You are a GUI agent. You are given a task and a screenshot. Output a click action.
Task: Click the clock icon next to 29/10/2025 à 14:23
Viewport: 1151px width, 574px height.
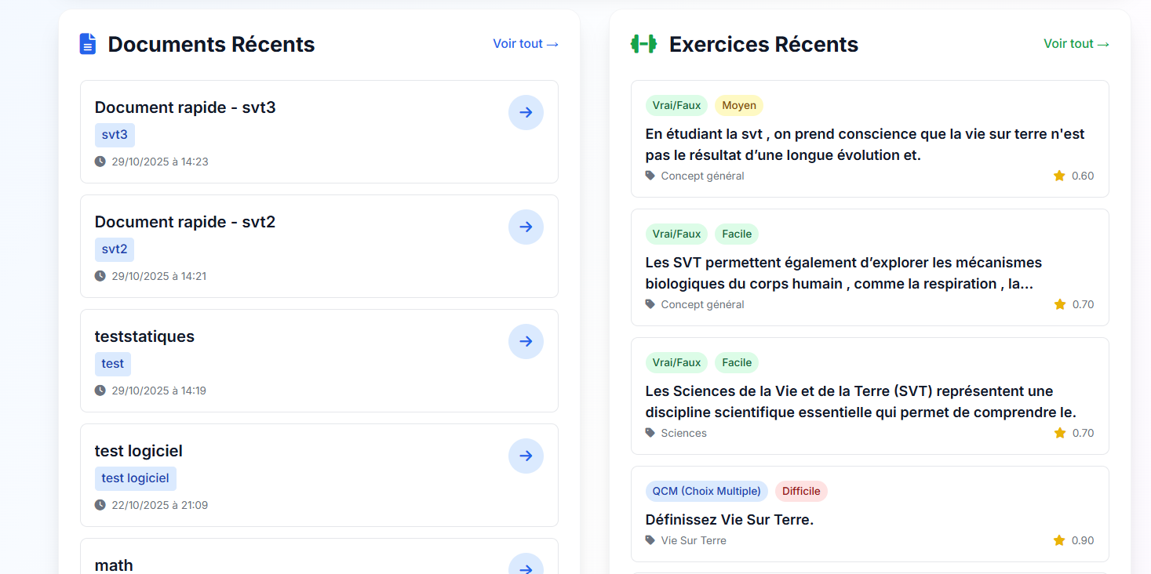click(x=100, y=162)
